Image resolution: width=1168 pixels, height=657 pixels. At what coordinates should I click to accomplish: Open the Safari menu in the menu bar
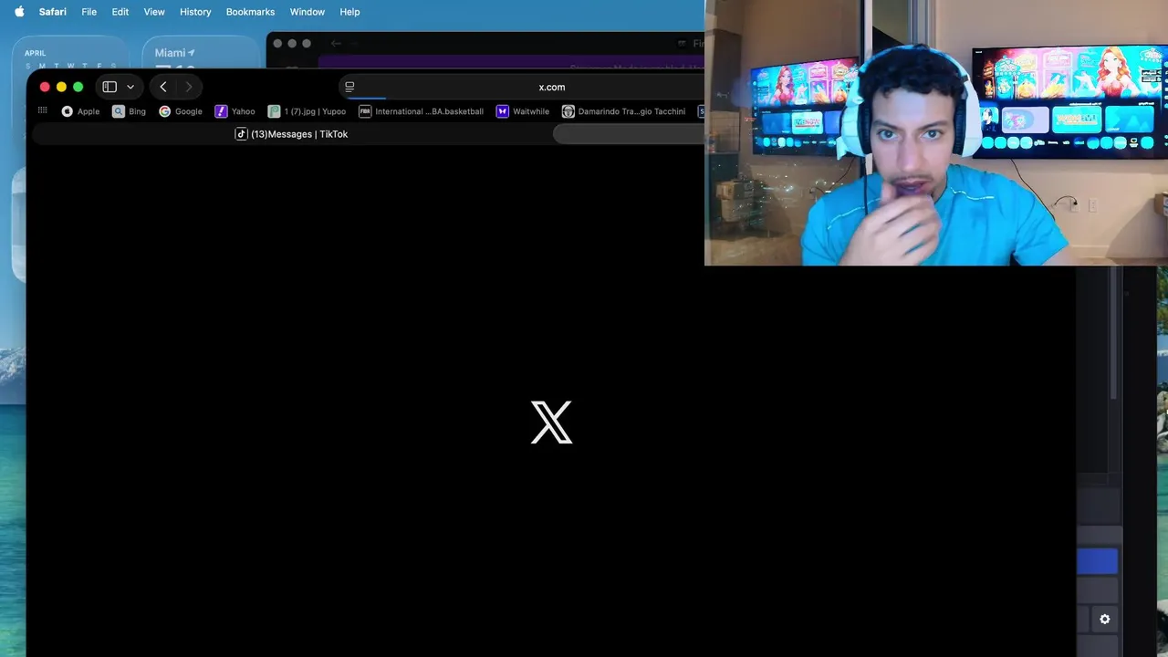[52, 12]
